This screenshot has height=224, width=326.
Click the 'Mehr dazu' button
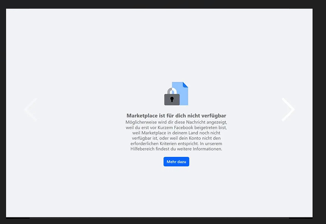pos(176,162)
